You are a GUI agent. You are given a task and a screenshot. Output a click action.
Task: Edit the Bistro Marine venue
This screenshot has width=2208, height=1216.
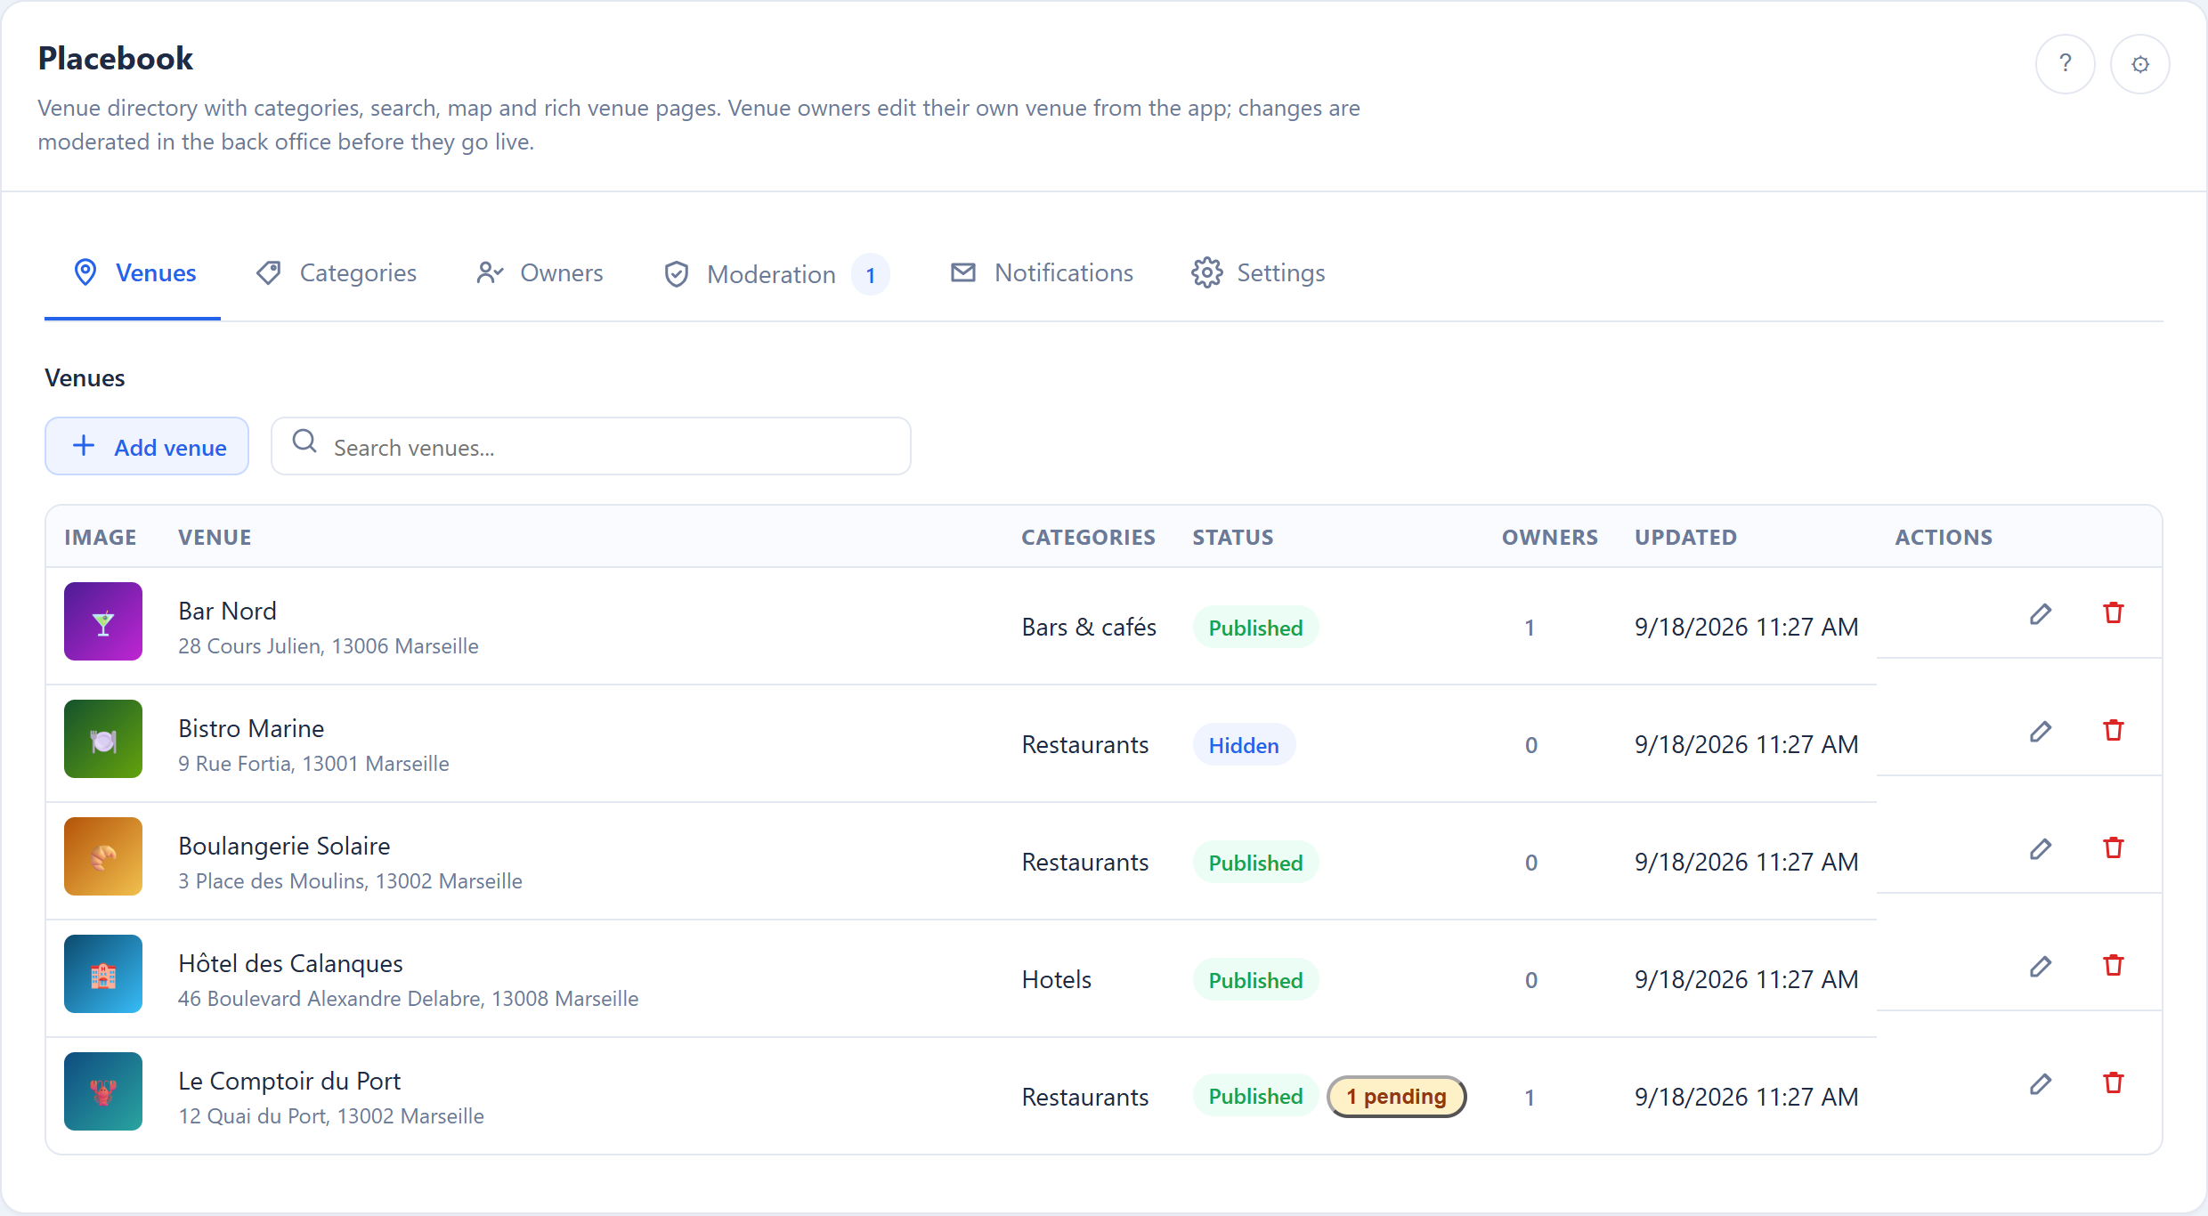tap(2041, 731)
